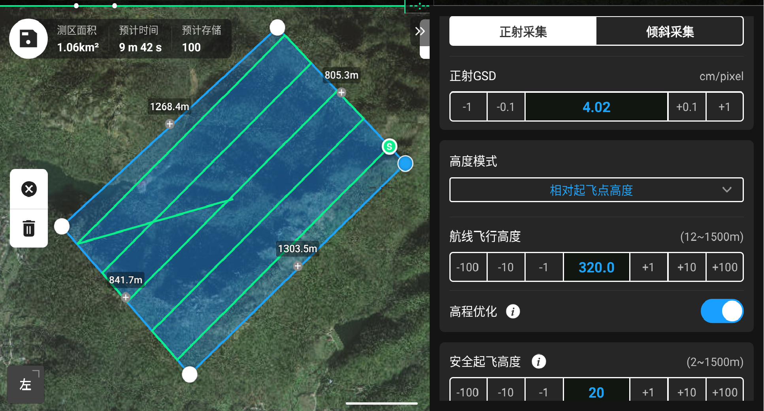Delete the survey area with trash icon
The height and width of the screenshot is (411, 764).
point(29,228)
